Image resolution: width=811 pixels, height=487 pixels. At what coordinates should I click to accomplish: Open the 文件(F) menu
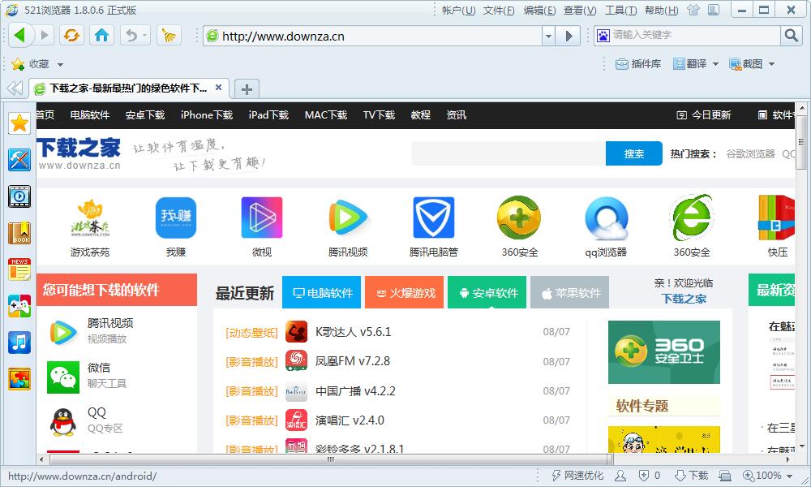pos(499,11)
